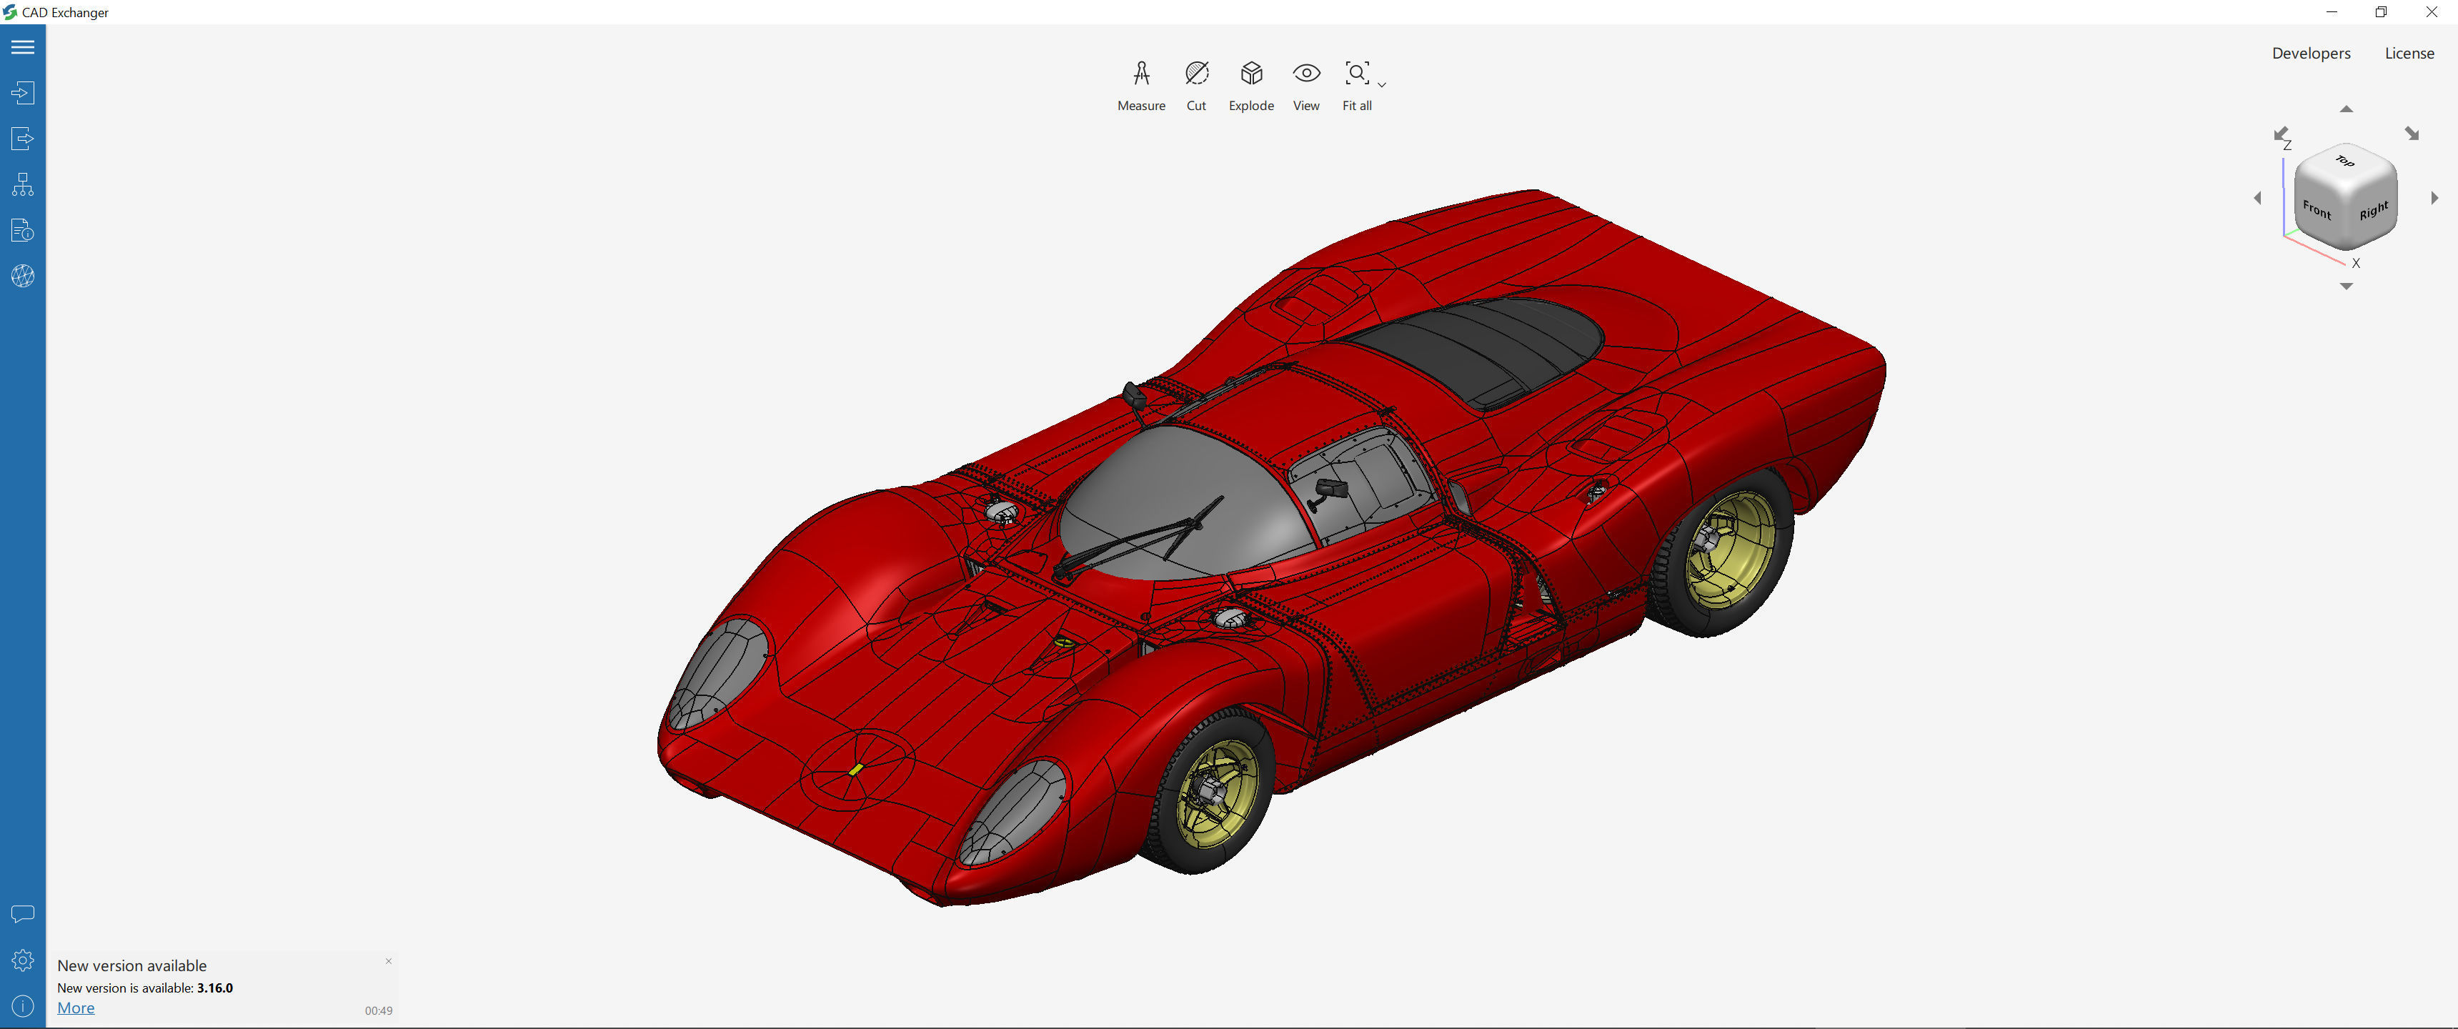2458x1029 pixels.
Task: Open the properties document sidebar icon
Action: [x=23, y=230]
